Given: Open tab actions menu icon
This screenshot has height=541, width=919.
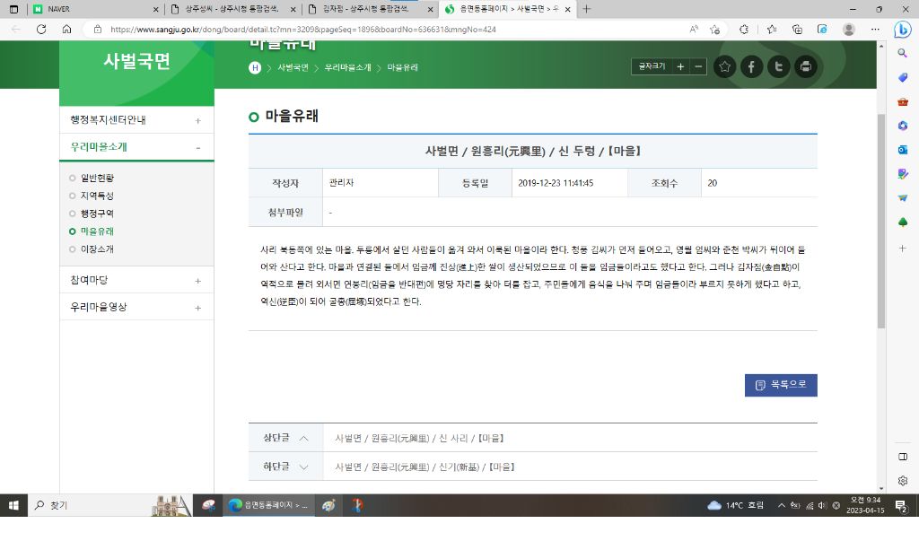Looking at the screenshot, I should [x=13, y=9].
